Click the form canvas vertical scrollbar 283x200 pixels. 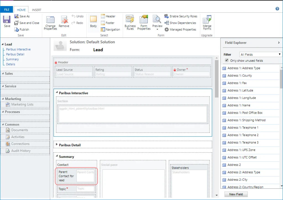(x=217, y=79)
